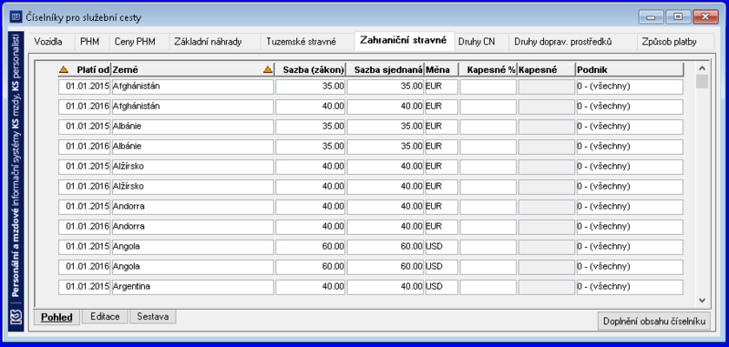Maximize the Číselníky window
Viewport: 729px width, 347px height.
(x=678, y=16)
